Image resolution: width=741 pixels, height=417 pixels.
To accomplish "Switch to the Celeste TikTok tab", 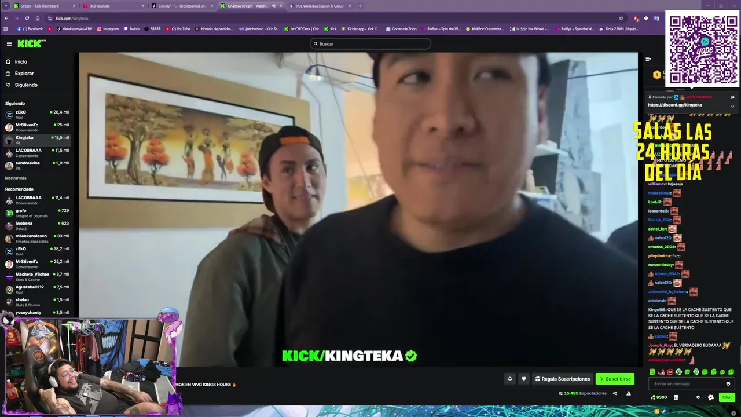I will point(181,6).
